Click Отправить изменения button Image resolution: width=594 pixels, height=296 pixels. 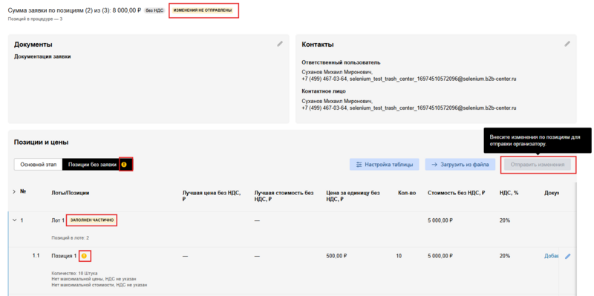tap(538, 165)
